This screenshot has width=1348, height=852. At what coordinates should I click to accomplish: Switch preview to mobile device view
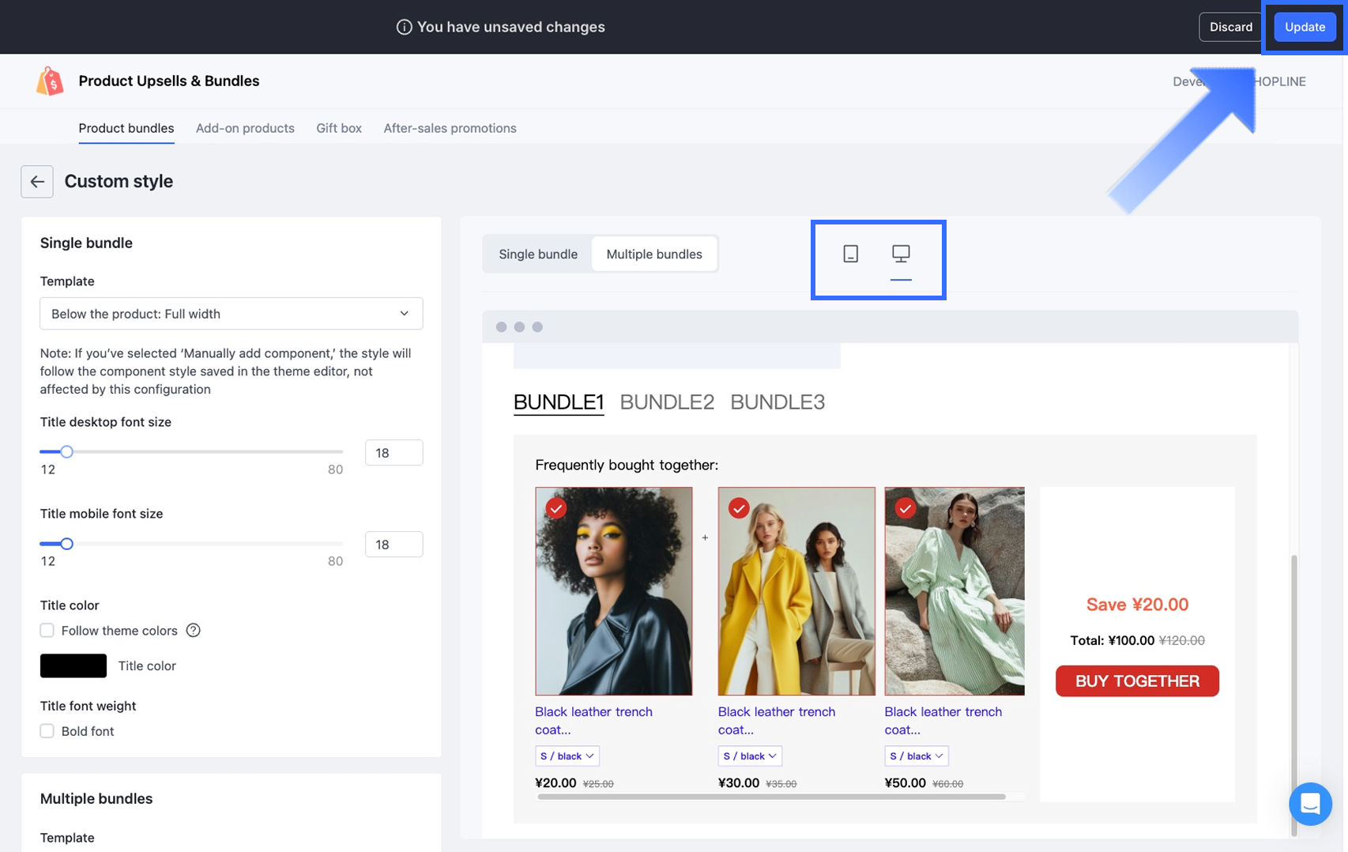pos(850,254)
